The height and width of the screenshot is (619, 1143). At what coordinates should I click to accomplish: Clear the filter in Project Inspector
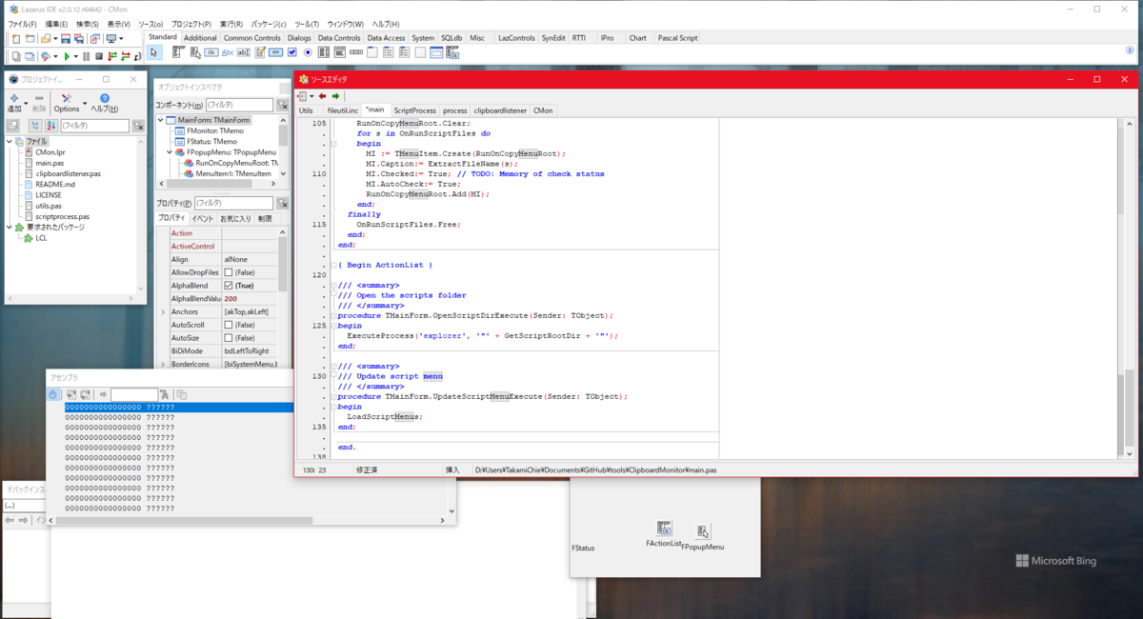coord(138,126)
